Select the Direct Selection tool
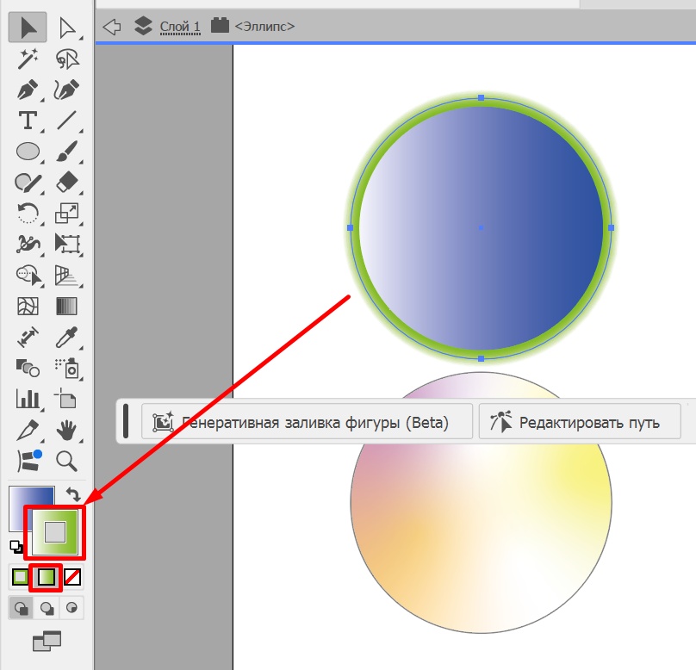 [x=67, y=28]
